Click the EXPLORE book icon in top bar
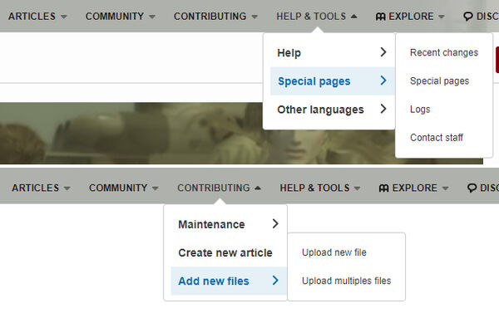The image size is (499, 318). coord(381,17)
